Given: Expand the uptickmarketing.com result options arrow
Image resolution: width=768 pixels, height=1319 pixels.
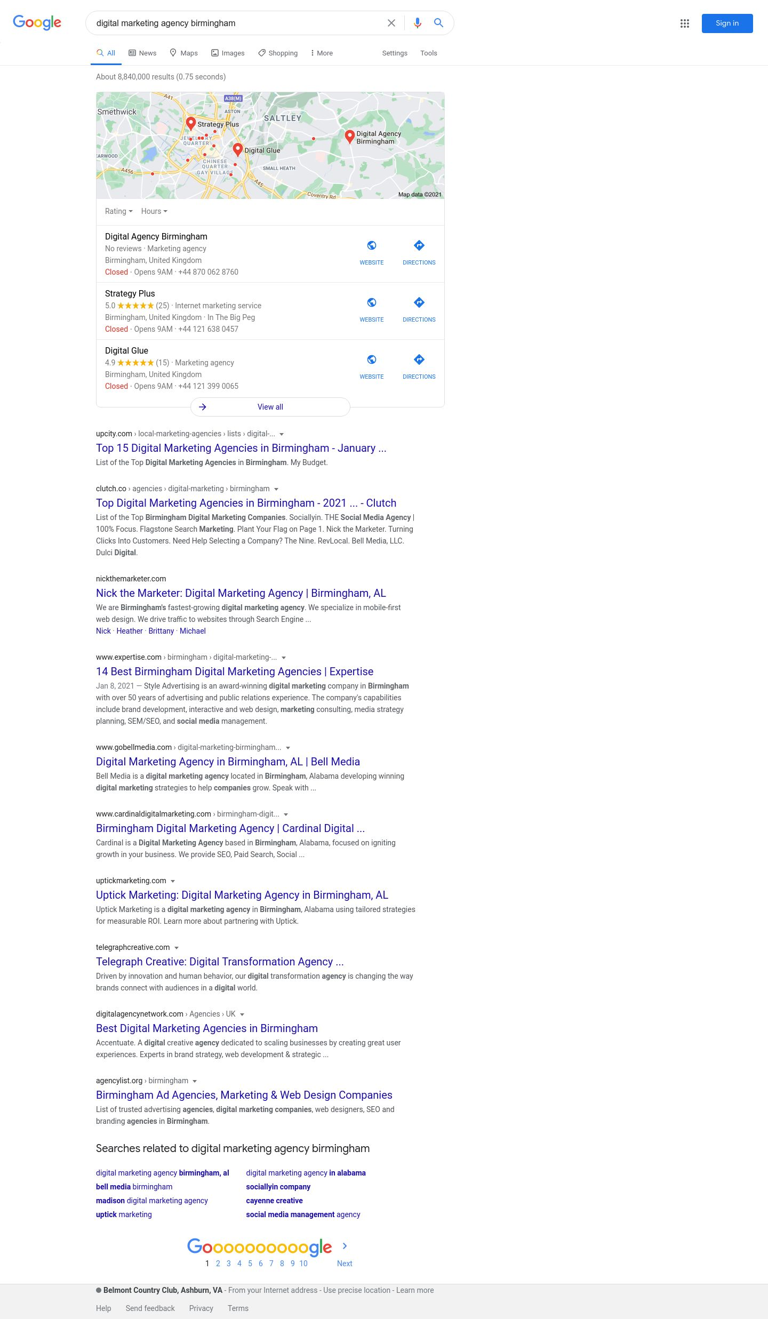Looking at the screenshot, I should click(173, 881).
